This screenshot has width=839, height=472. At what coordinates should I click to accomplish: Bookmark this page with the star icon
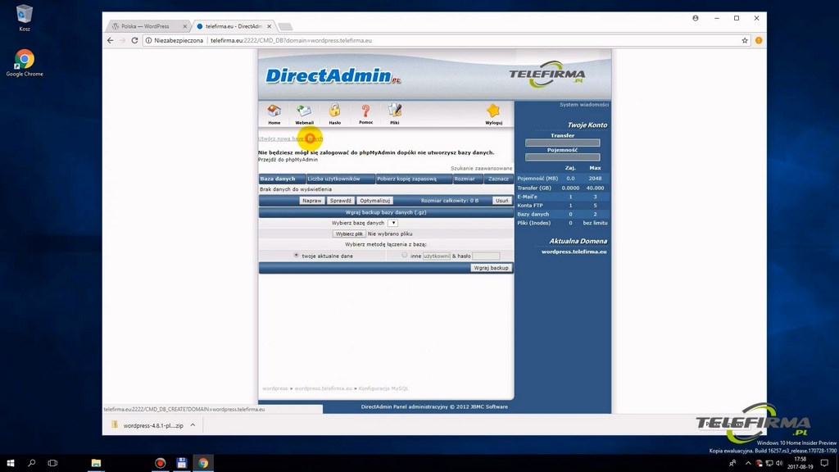[x=745, y=40]
